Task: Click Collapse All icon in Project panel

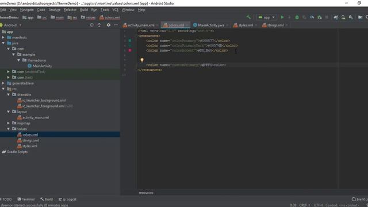Action: [x=99, y=25]
